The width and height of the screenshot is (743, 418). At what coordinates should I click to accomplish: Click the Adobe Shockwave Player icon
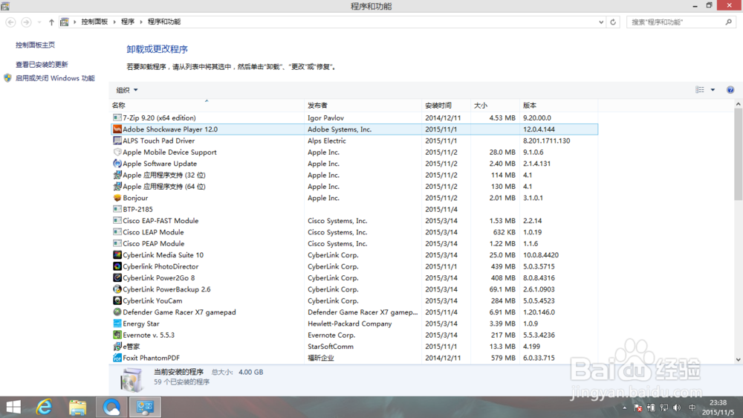click(x=117, y=129)
